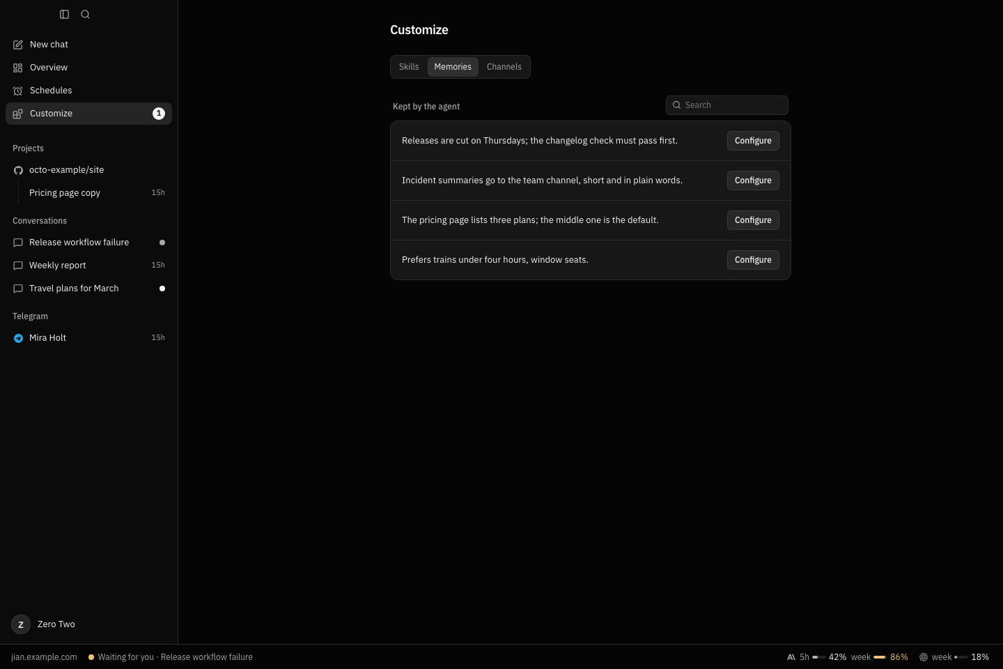Viewport: 1003px width, 669px height.
Task: Open the Weekly report conversation
Action: 88,266
